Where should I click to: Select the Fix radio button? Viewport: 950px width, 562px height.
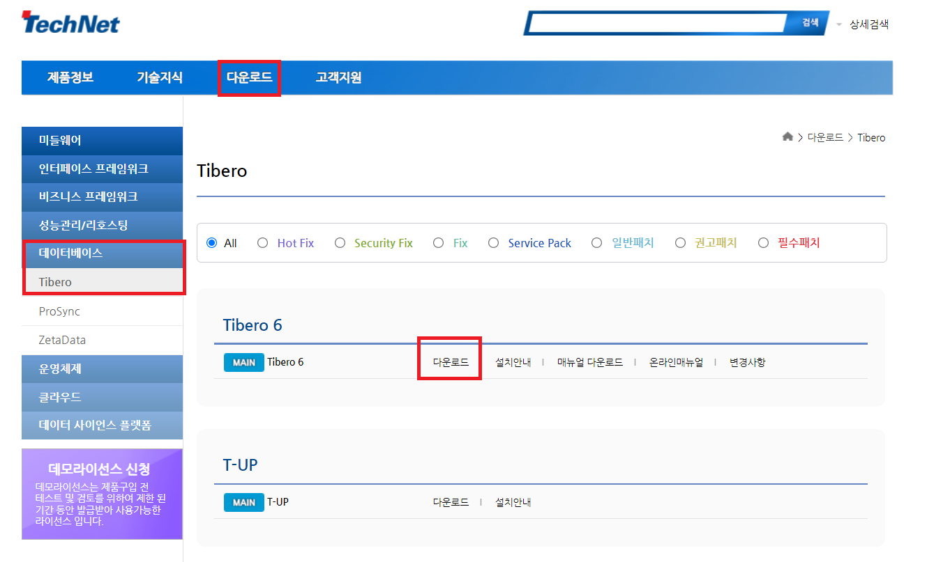click(x=438, y=243)
